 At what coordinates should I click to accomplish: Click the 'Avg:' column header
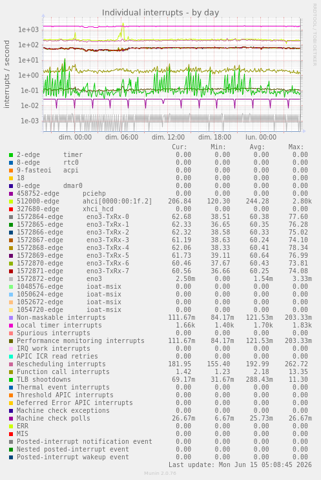pyautogui.click(x=257, y=147)
